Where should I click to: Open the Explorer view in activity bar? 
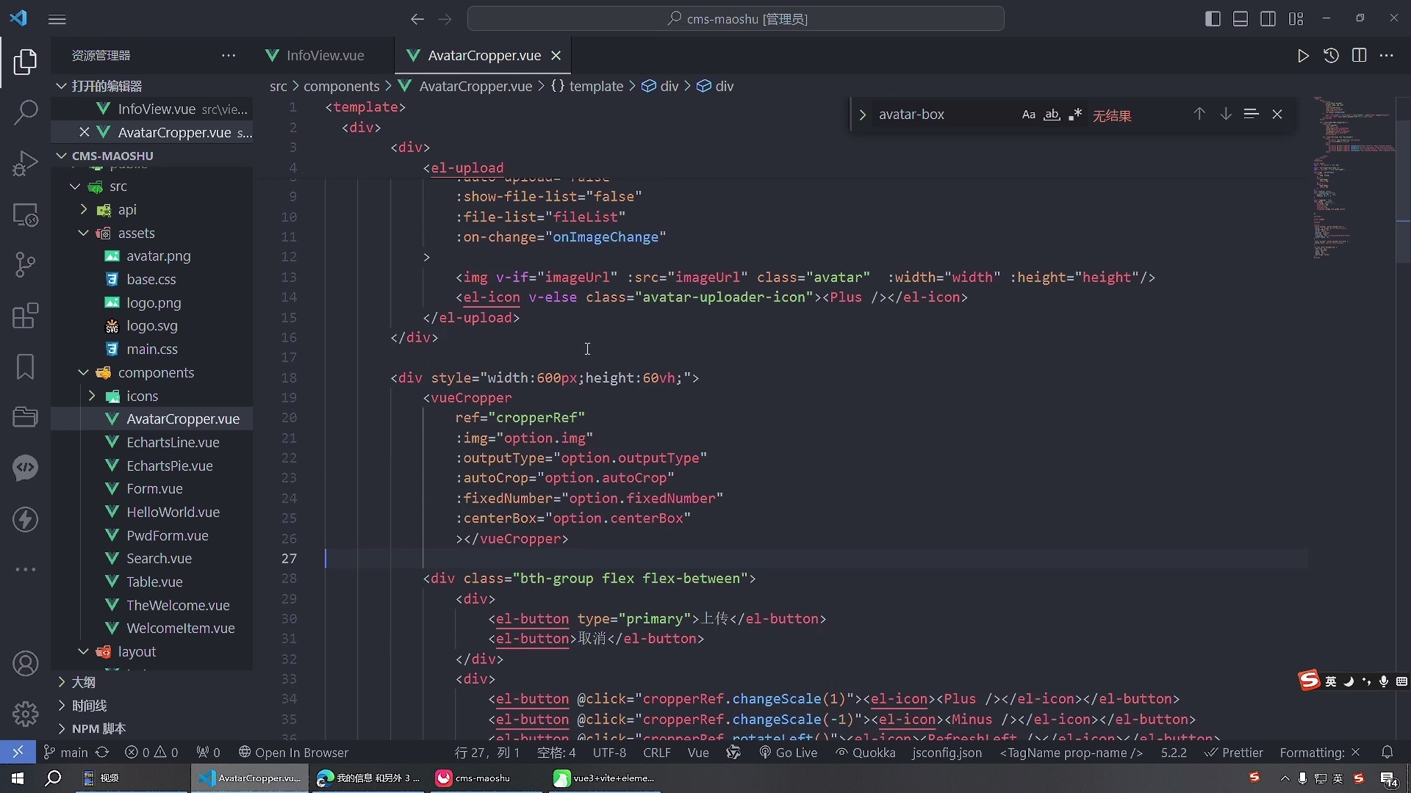[x=26, y=62]
